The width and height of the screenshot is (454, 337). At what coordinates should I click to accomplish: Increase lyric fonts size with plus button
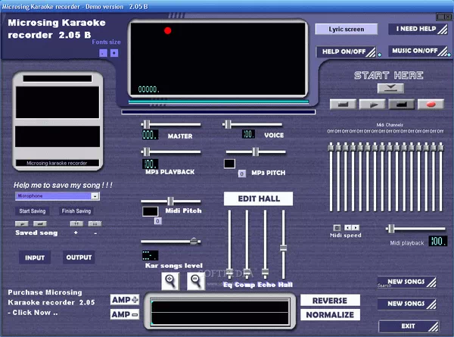click(114, 53)
